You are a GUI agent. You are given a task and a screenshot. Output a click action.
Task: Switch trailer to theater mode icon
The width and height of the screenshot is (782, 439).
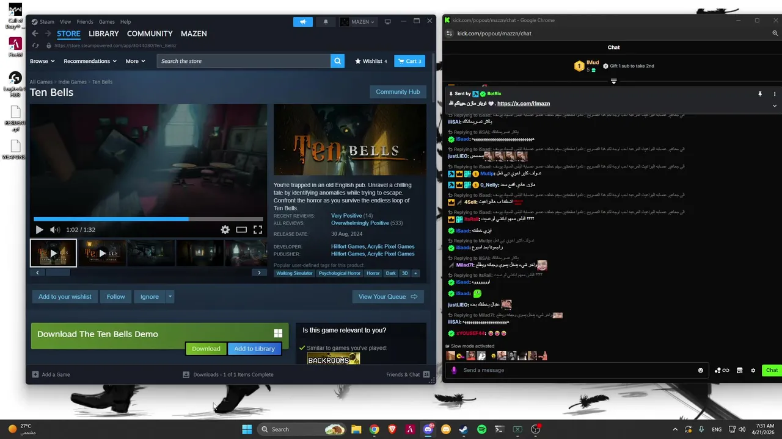(x=241, y=230)
